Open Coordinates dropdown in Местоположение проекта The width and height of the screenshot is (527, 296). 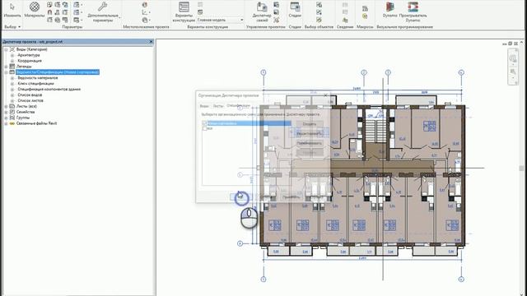[146, 12]
